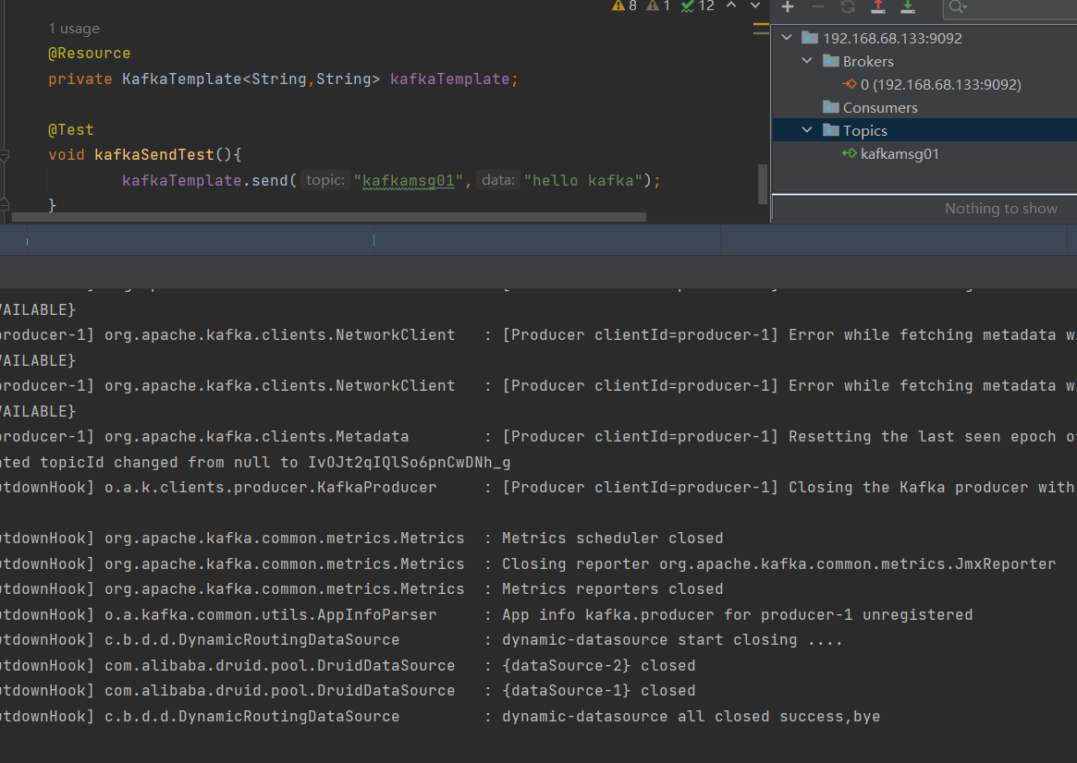Collapse the Topics folder
Screen dimensions: 1077x763
point(807,130)
